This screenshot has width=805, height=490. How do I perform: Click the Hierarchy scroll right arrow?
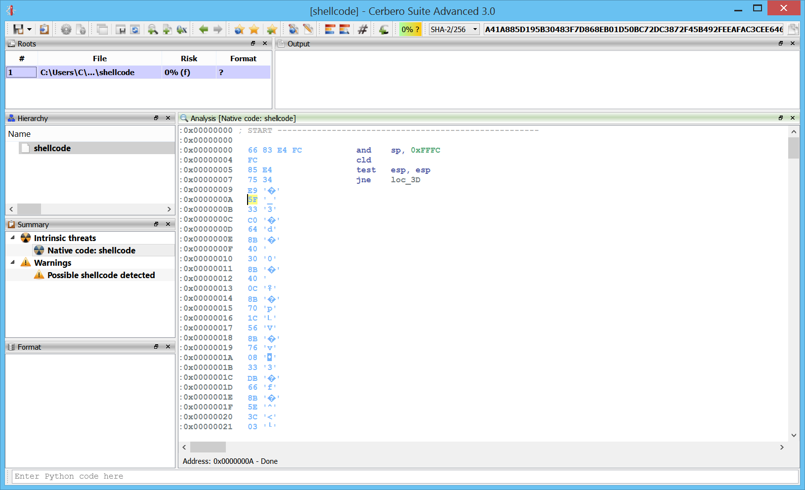(169, 209)
